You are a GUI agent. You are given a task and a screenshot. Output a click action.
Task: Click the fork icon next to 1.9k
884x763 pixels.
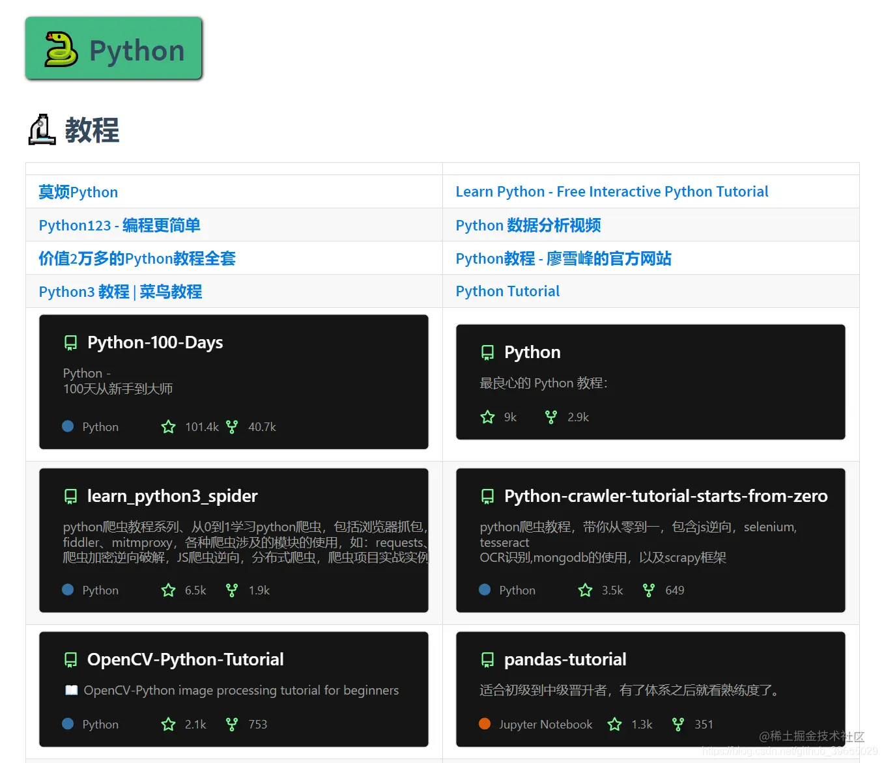click(x=231, y=590)
